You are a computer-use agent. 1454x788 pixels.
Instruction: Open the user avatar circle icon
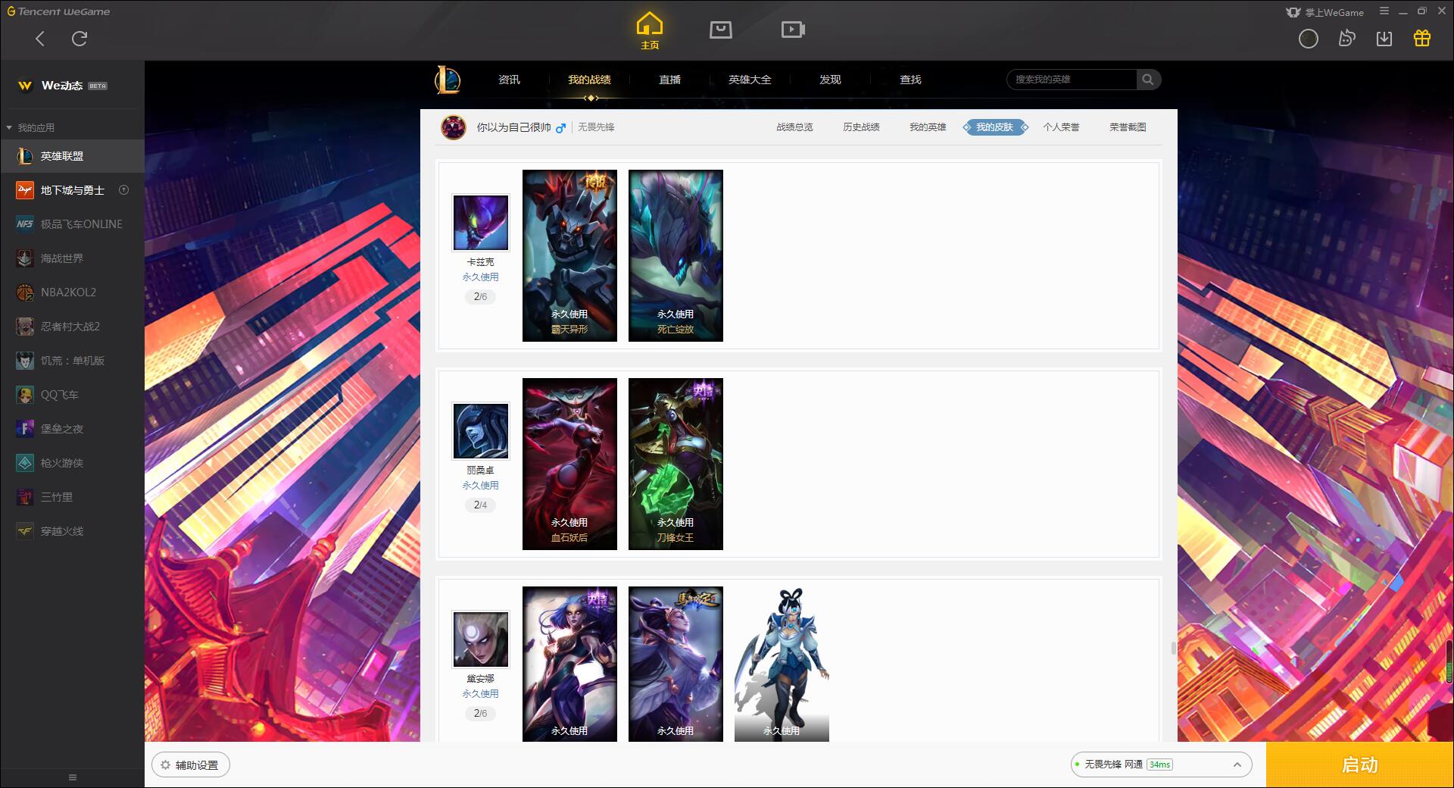(x=1309, y=39)
